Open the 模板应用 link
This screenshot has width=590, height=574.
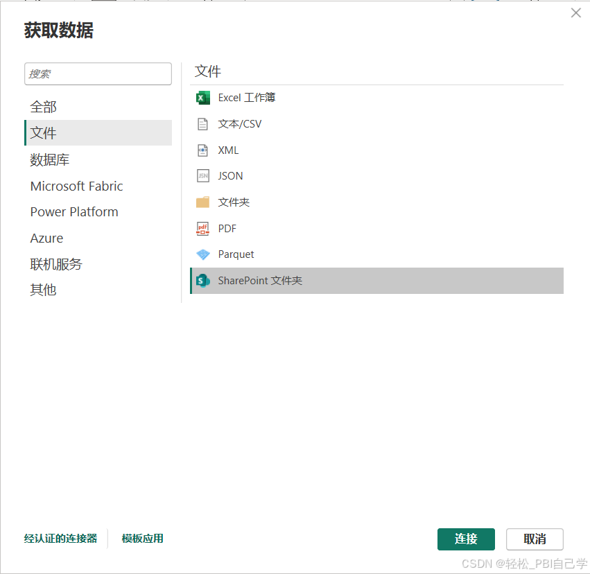[x=143, y=539]
